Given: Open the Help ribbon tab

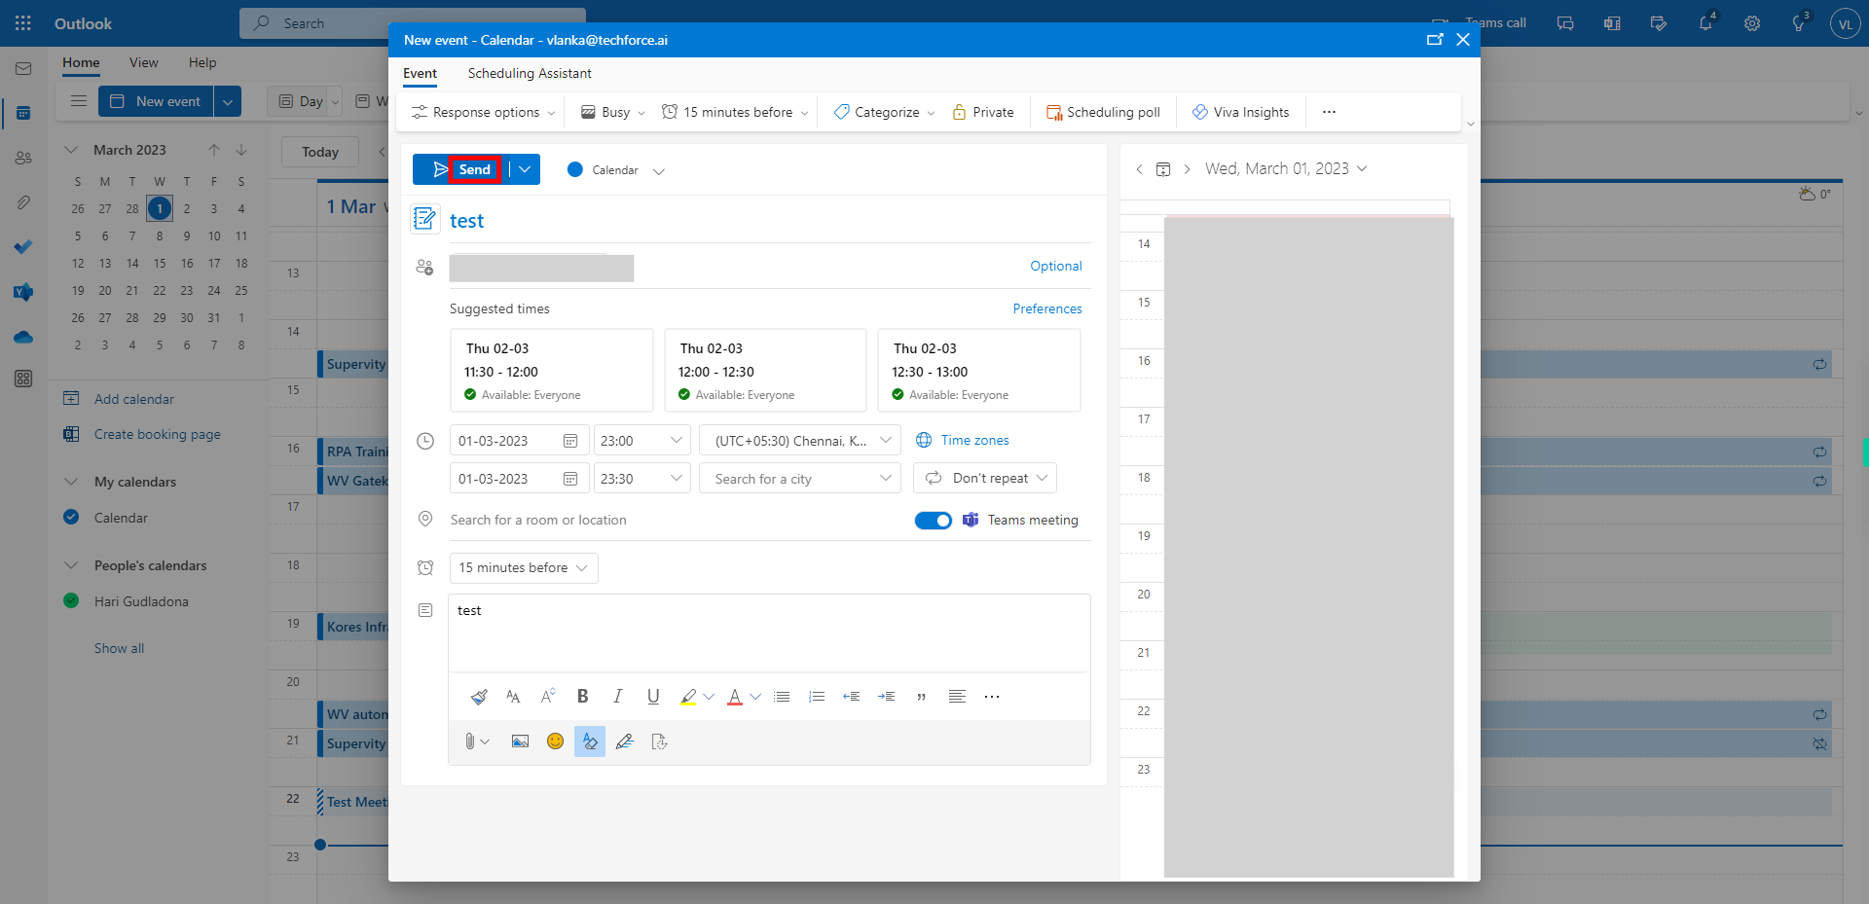Looking at the screenshot, I should click(x=202, y=62).
